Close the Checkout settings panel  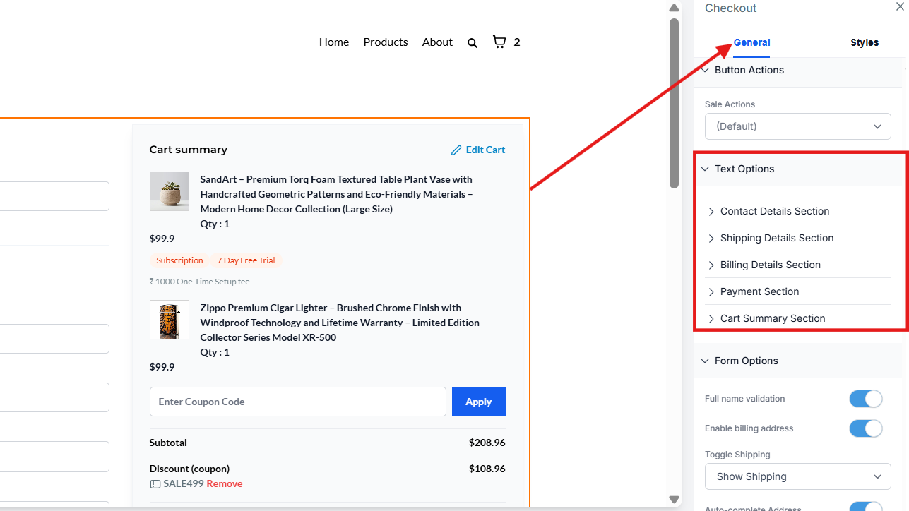[x=900, y=7]
